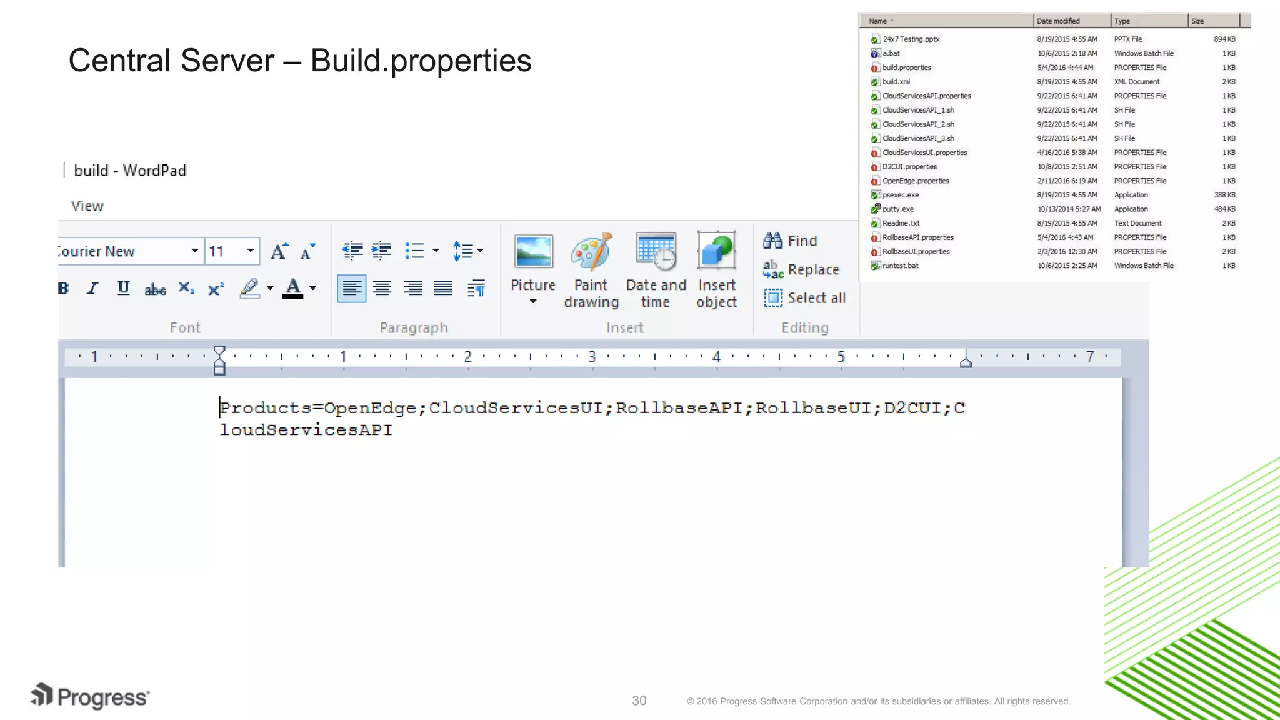Toggle underline formatting
The image size is (1280, 720).
(x=123, y=289)
